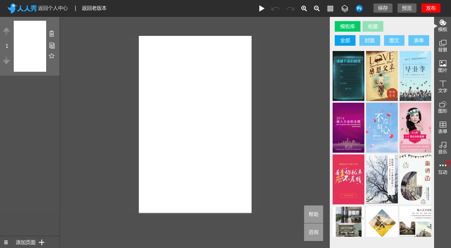451x248 pixels.
Task: Zoom out with the magnifier minus icon
Action: click(x=317, y=8)
